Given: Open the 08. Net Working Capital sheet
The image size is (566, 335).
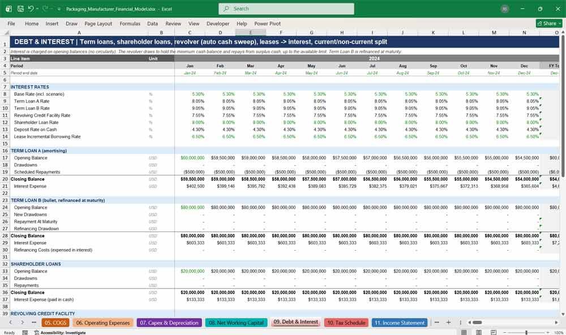Looking at the screenshot, I should tap(236, 323).
